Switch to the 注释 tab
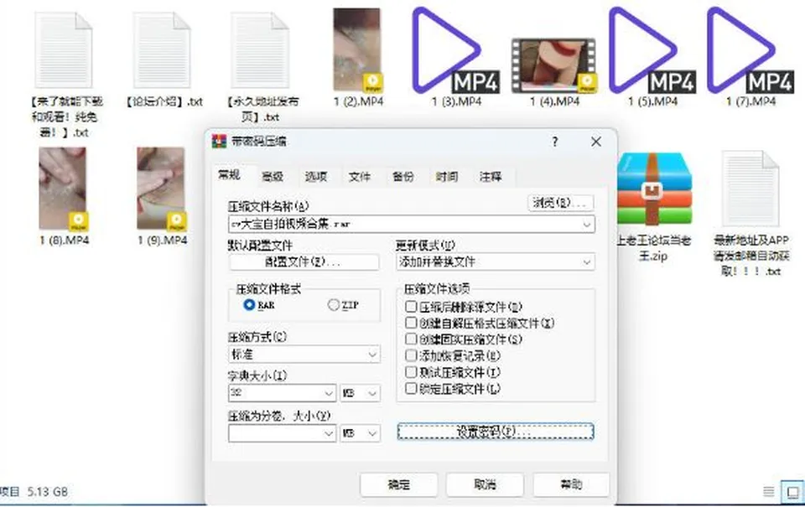Screen dimensions: 805x507 coord(491,177)
